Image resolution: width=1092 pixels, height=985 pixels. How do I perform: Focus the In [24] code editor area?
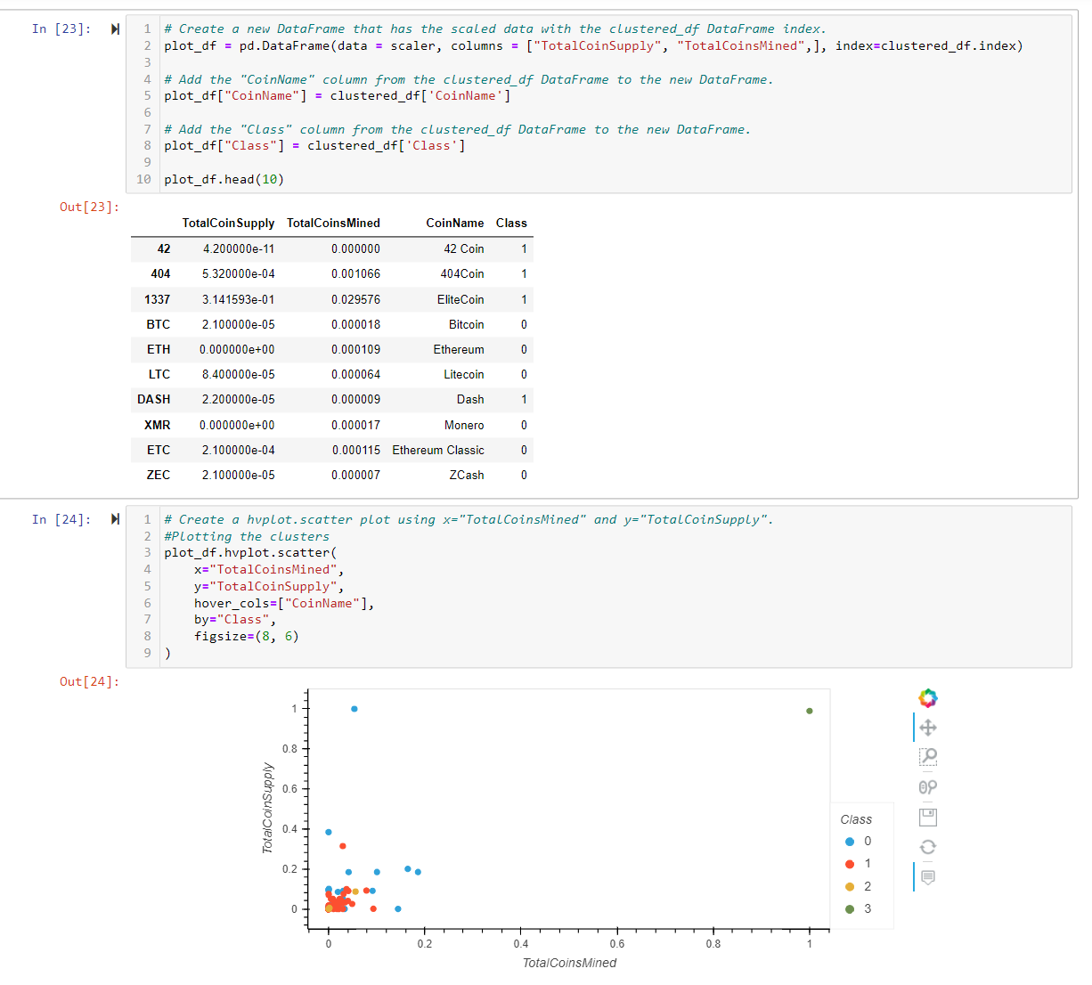pyautogui.click(x=599, y=587)
